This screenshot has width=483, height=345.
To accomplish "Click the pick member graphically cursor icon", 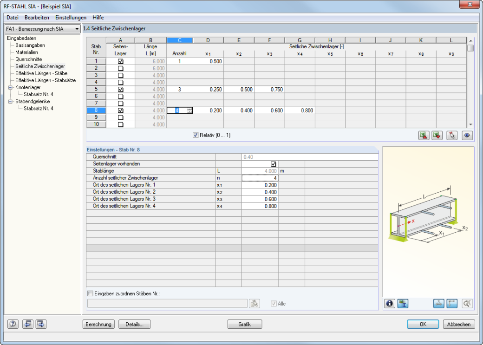I will [x=452, y=136].
